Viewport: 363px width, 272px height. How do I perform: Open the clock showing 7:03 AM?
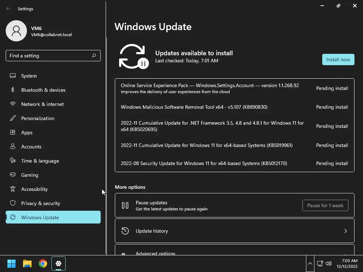pyautogui.click(x=347, y=263)
